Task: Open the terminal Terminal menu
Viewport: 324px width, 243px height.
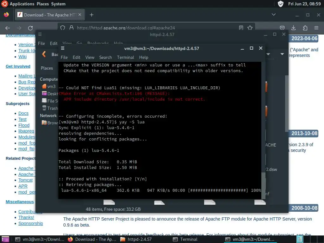Action: (125, 57)
